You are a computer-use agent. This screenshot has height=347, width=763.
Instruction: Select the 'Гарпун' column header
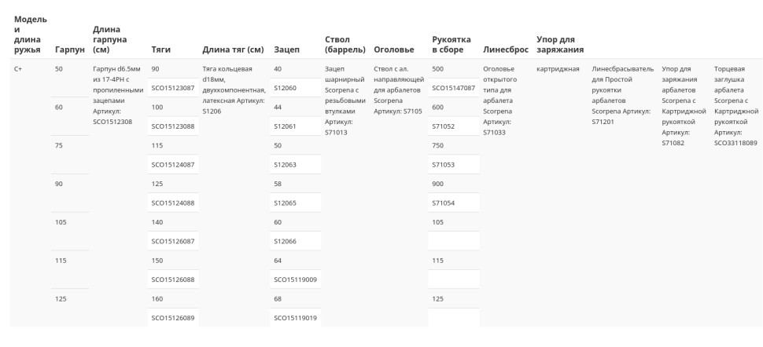point(70,49)
